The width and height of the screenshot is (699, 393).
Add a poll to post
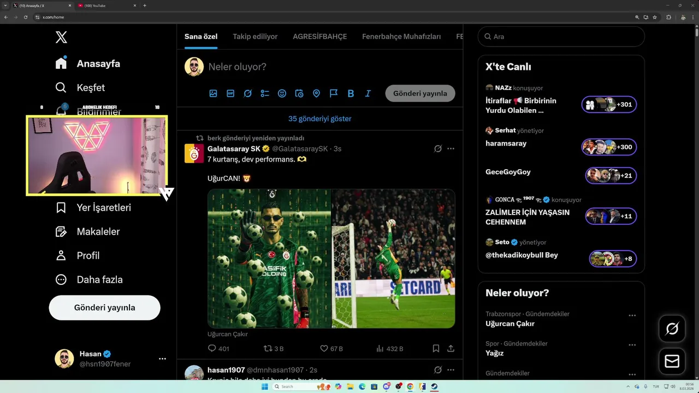point(265,93)
